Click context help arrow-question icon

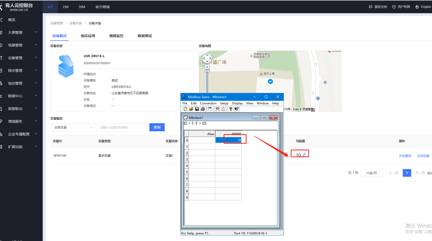click(237, 109)
